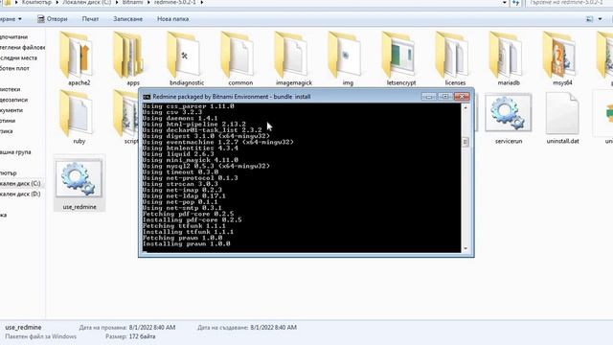Click console scrollbar down arrow
The width and height of the screenshot is (613, 345).
click(x=465, y=248)
